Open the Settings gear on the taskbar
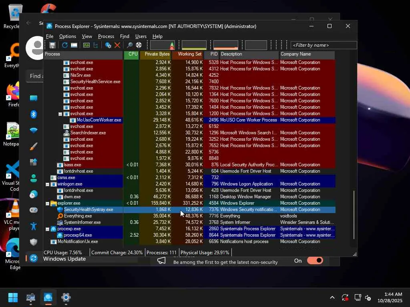410x307 pixels. tap(66, 297)
